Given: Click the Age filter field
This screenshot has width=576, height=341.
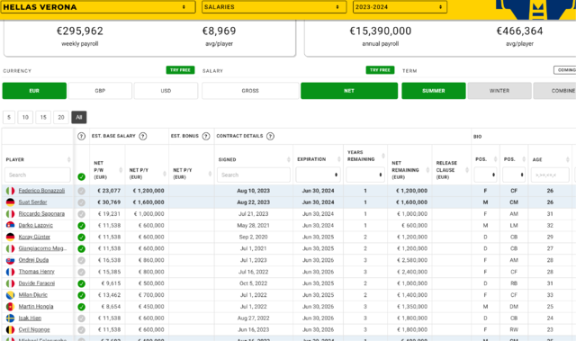Looking at the screenshot, I should pyautogui.click(x=550, y=175).
